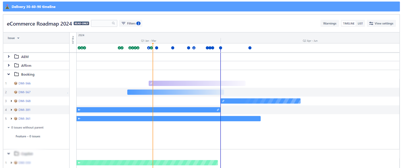Screen dimensions: 403x168
Task: Expand the AEM folder
Action: point(9,57)
